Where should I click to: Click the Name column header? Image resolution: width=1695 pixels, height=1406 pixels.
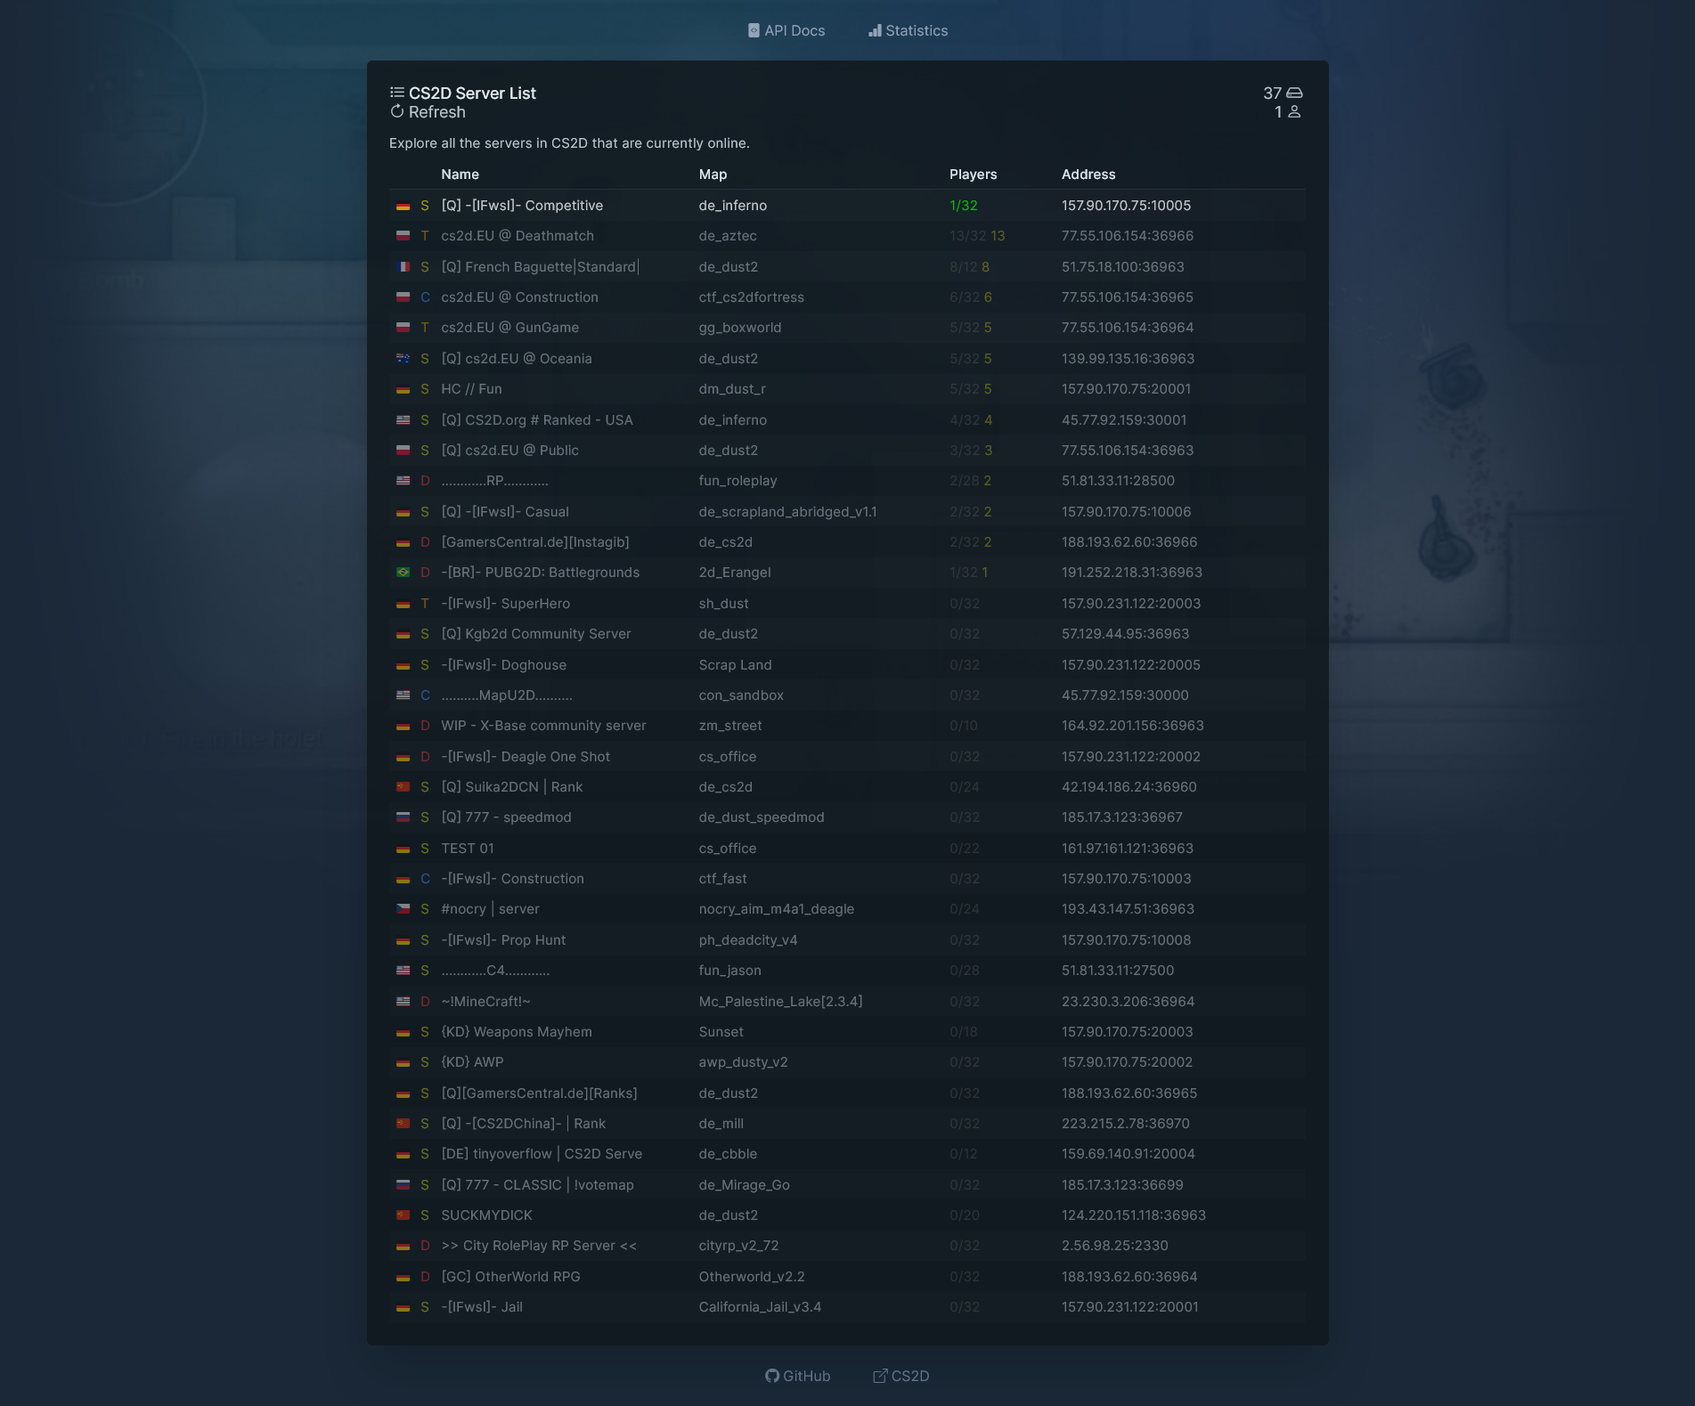460,175
